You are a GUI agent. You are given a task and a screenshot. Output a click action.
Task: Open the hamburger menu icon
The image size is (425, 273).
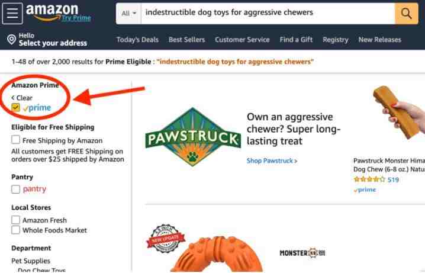(12, 13)
